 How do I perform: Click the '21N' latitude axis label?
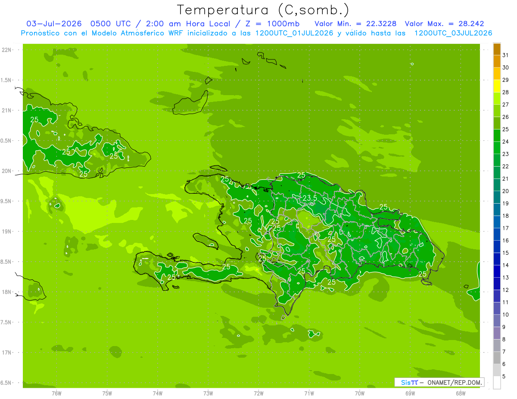[6, 110]
